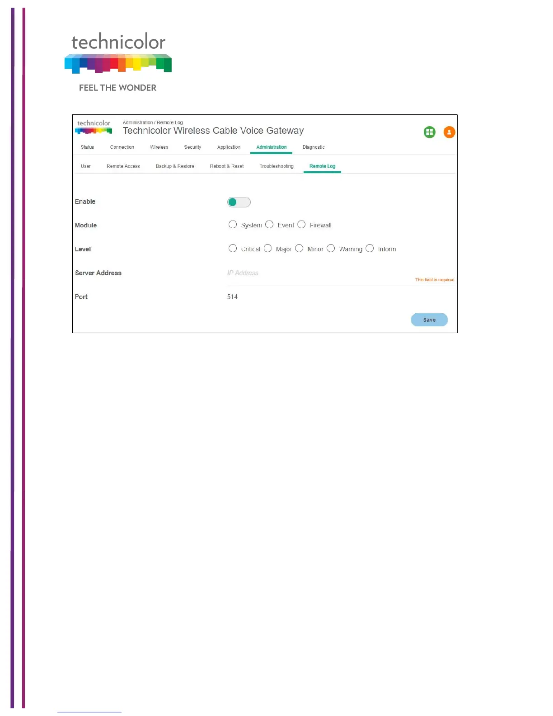
Task: Select the Administration tab
Action: point(271,147)
